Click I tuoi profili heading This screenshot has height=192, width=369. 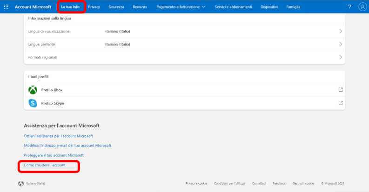tap(38, 77)
